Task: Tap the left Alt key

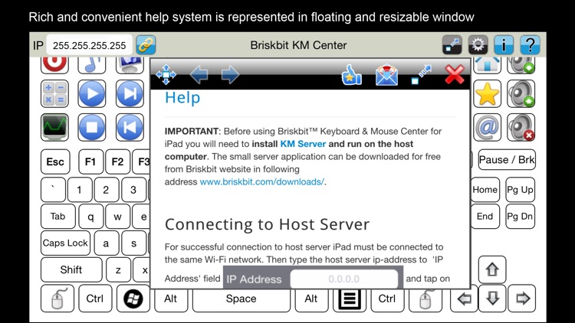Action: pos(170,299)
